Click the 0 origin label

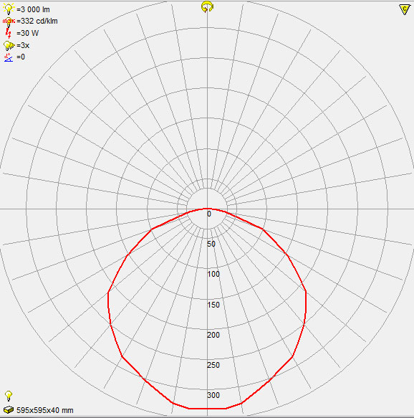[x=209, y=214]
